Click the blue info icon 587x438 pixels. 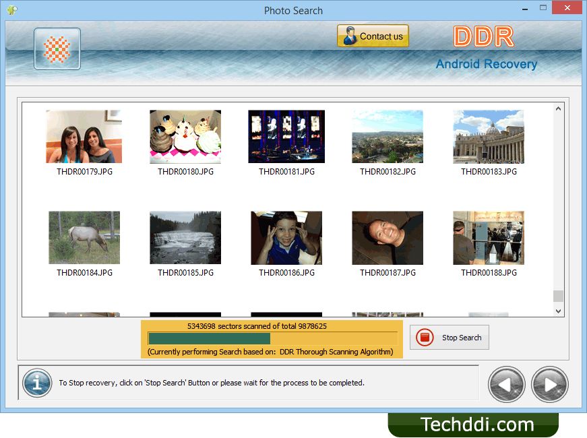click(x=37, y=383)
